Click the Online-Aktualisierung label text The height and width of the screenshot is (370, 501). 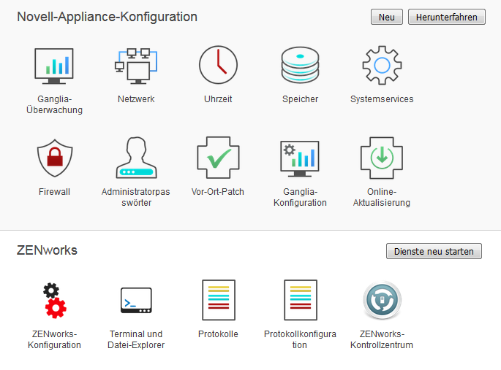click(x=382, y=197)
